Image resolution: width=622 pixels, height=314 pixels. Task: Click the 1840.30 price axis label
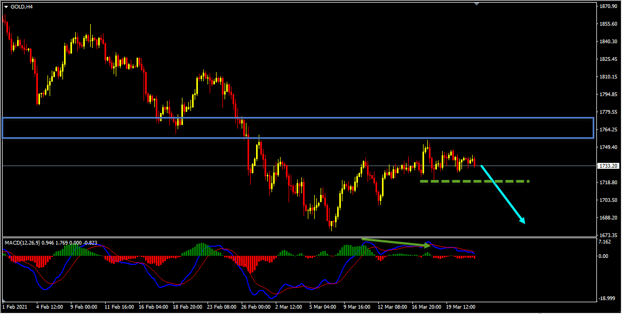pos(608,41)
